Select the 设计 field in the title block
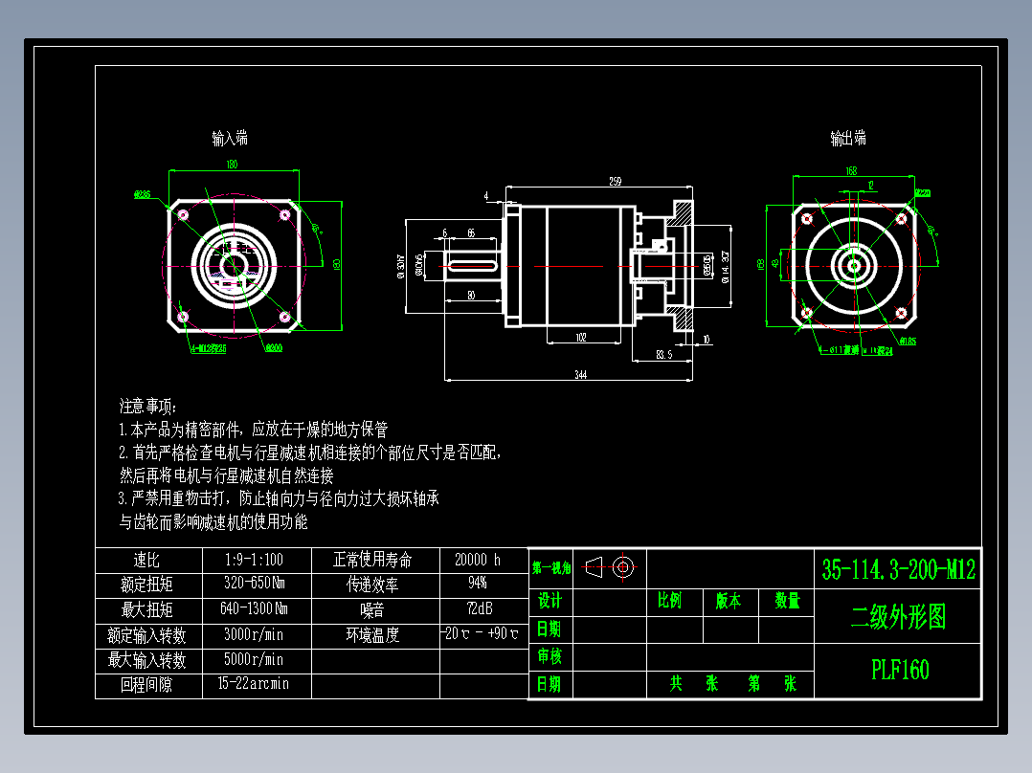Image resolution: width=1032 pixels, height=773 pixels. click(549, 603)
